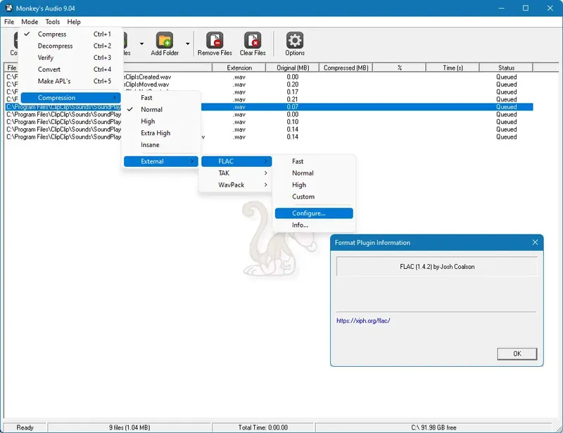
Task: Open the External submenu
Action: pyautogui.click(x=161, y=161)
